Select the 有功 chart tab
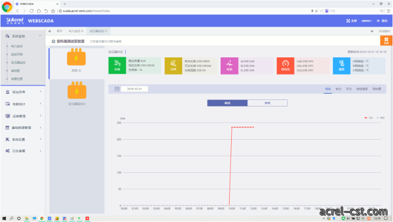Screen dimensions: 393x222 click(338, 89)
